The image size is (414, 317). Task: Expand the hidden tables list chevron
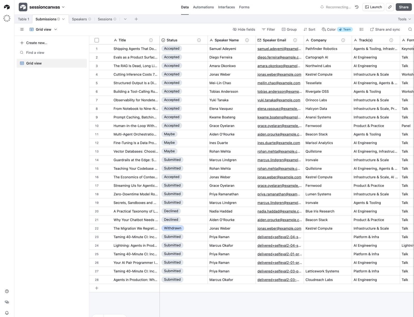125,19
